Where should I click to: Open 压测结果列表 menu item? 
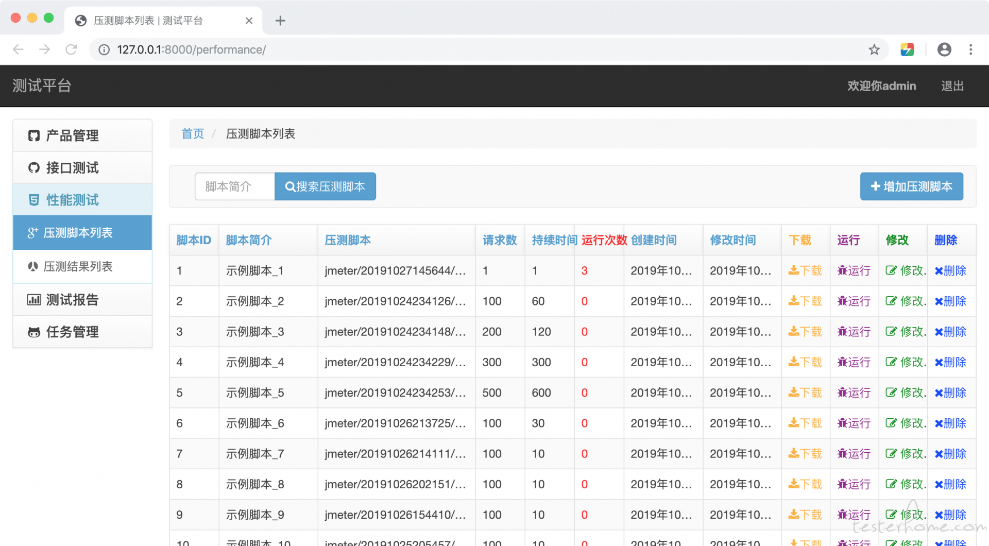(x=82, y=266)
